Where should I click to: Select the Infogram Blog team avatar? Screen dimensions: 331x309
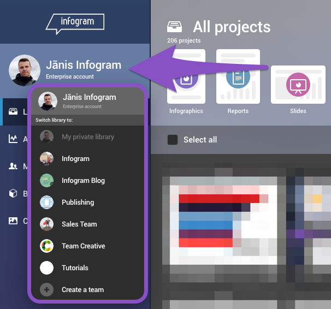pos(46,180)
